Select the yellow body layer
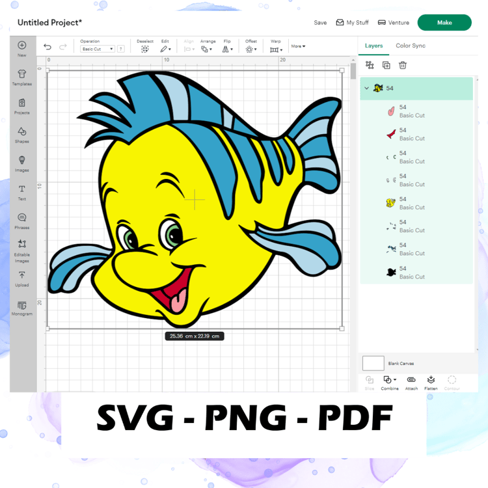The height and width of the screenshot is (488, 488). [x=416, y=203]
